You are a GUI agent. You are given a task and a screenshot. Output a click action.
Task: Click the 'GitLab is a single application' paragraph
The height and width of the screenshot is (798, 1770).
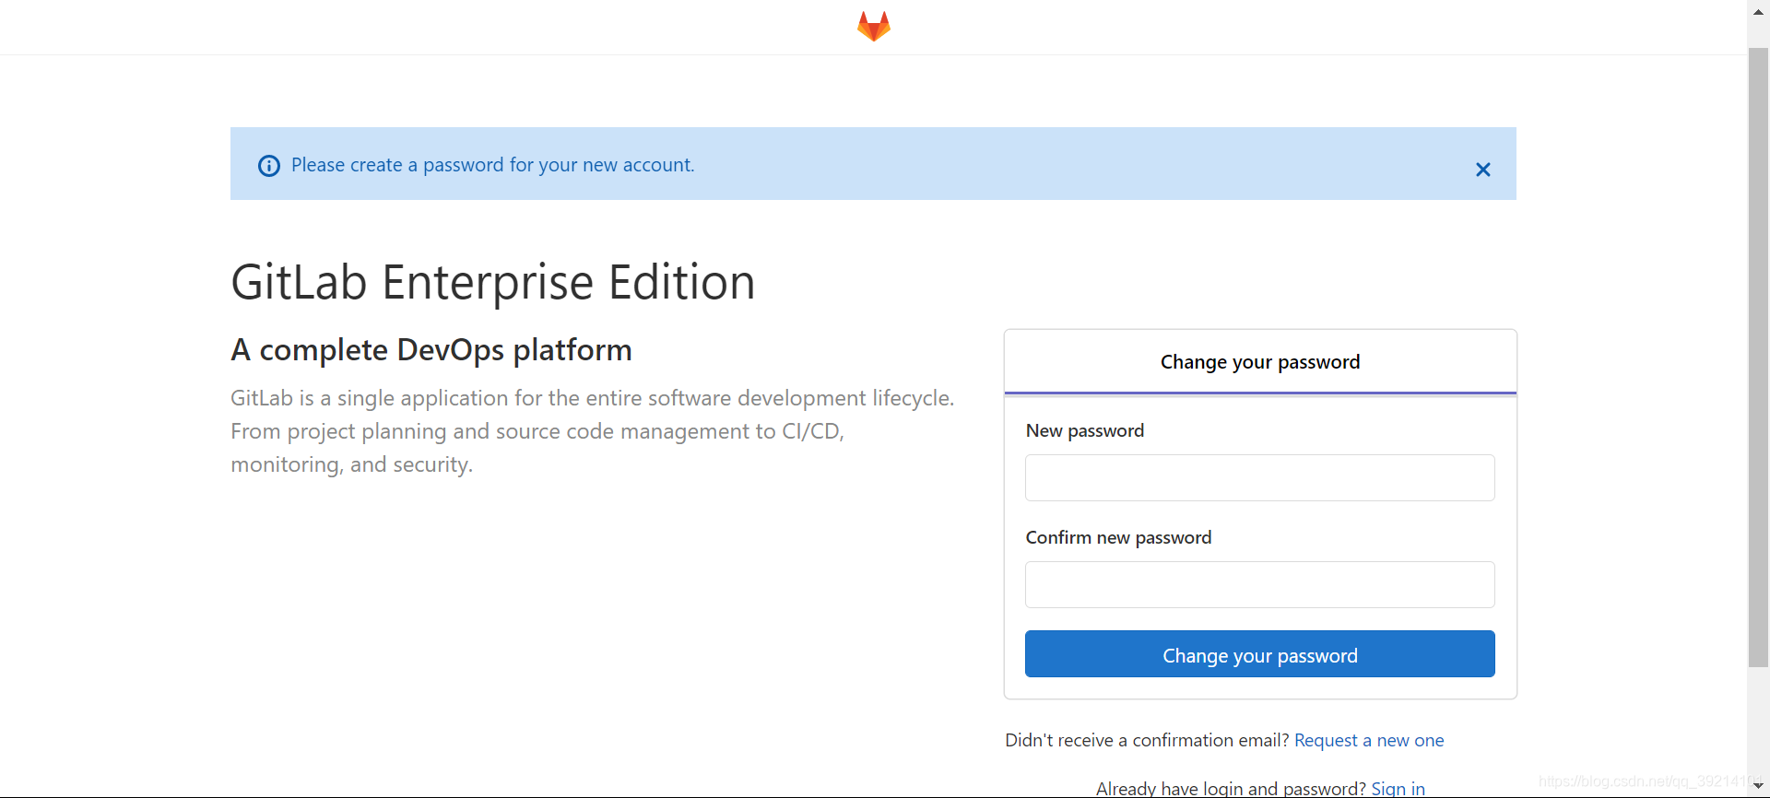point(593,431)
